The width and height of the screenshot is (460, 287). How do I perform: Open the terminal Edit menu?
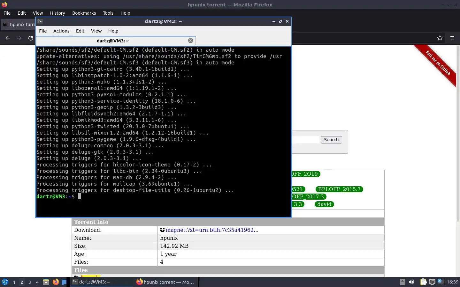pyautogui.click(x=80, y=31)
